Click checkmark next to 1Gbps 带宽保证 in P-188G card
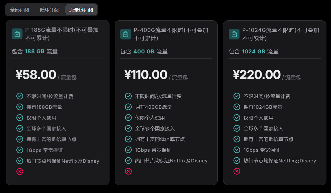This screenshot has height=193, width=331. coord(20,150)
